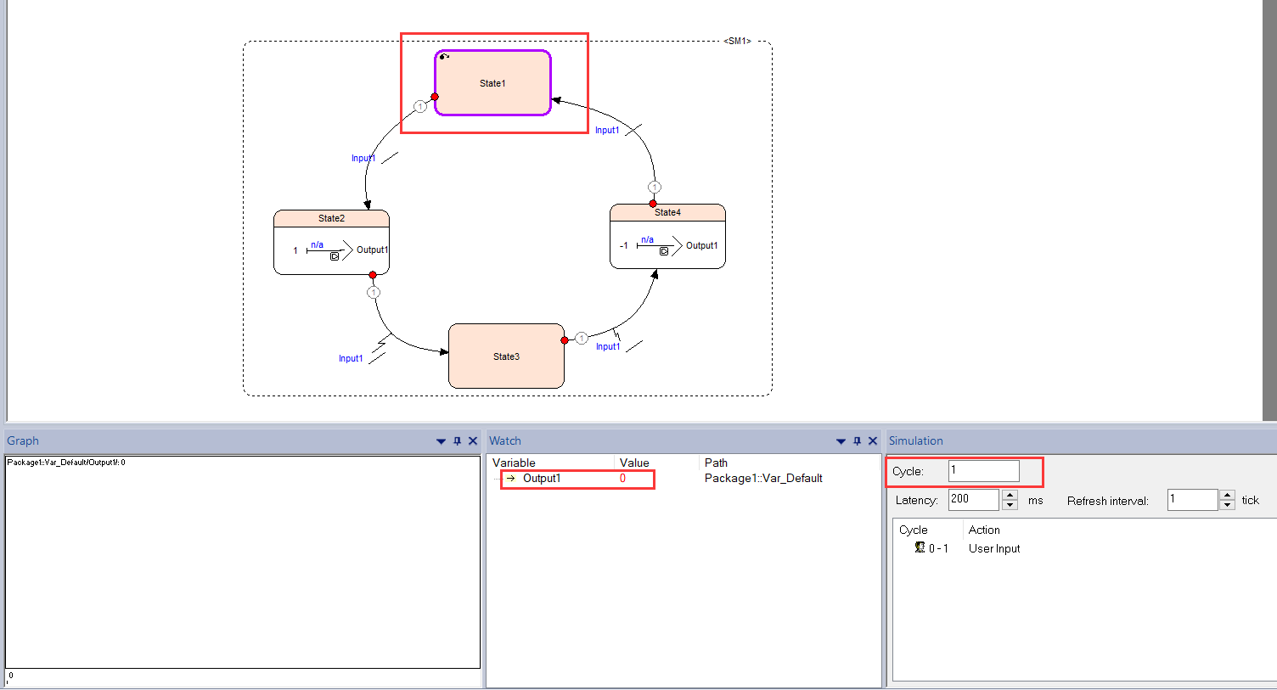
Task: Toggle auto-hide pin on Watch panel
Action: pos(857,441)
